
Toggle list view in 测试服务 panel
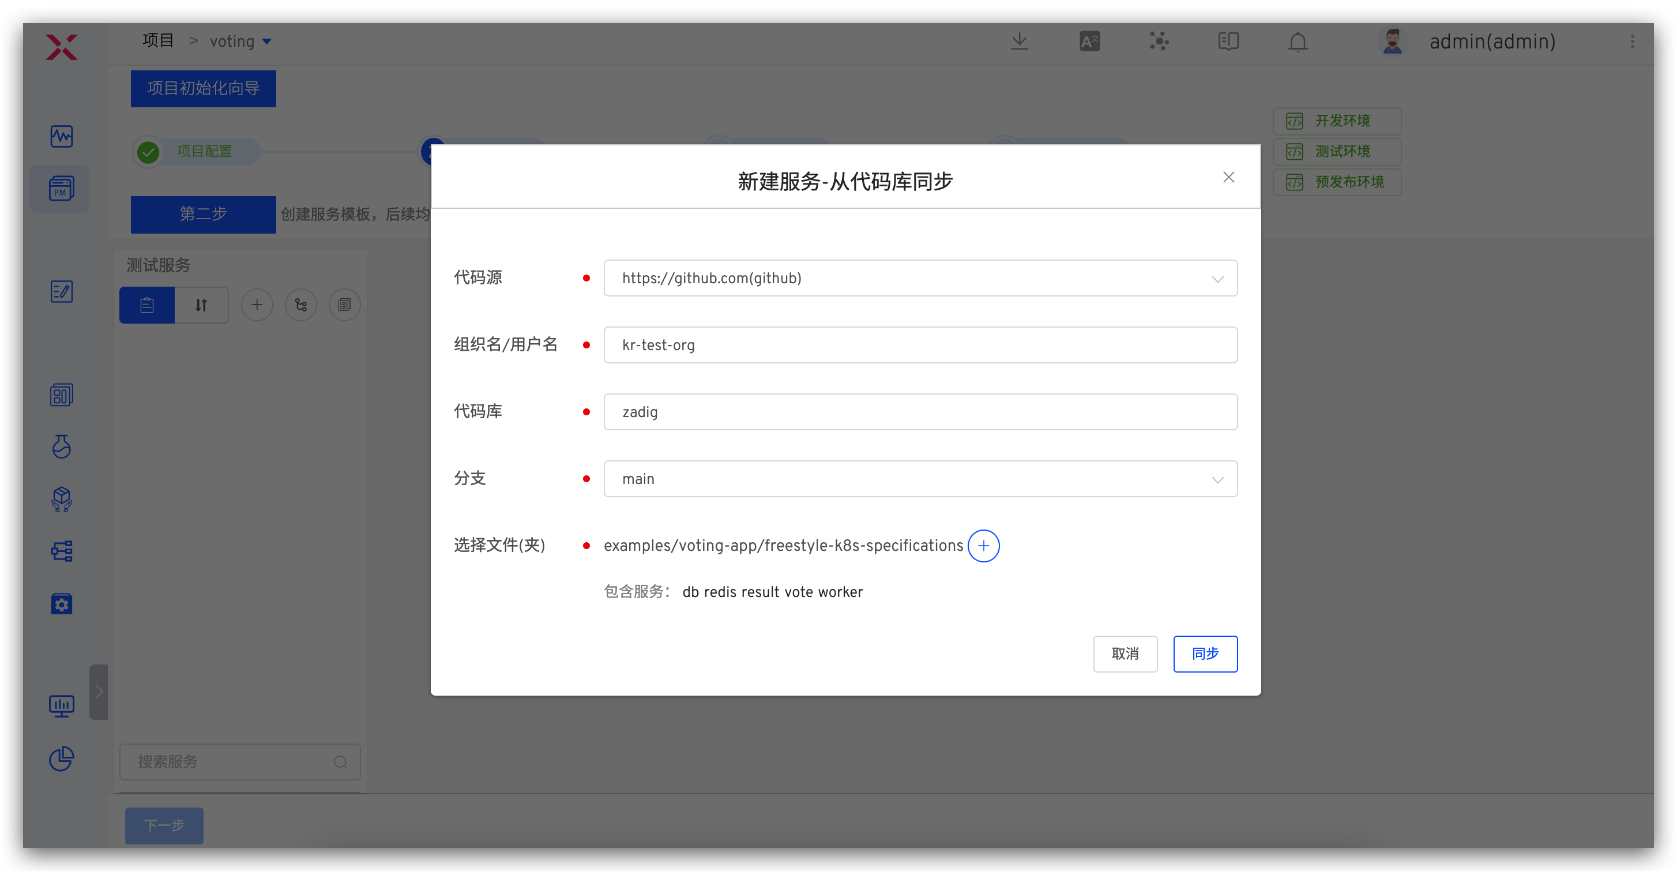pos(146,305)
